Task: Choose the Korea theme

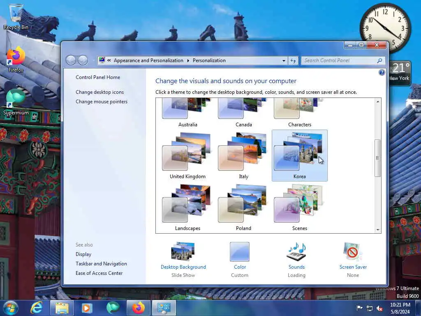Action: 299,156
